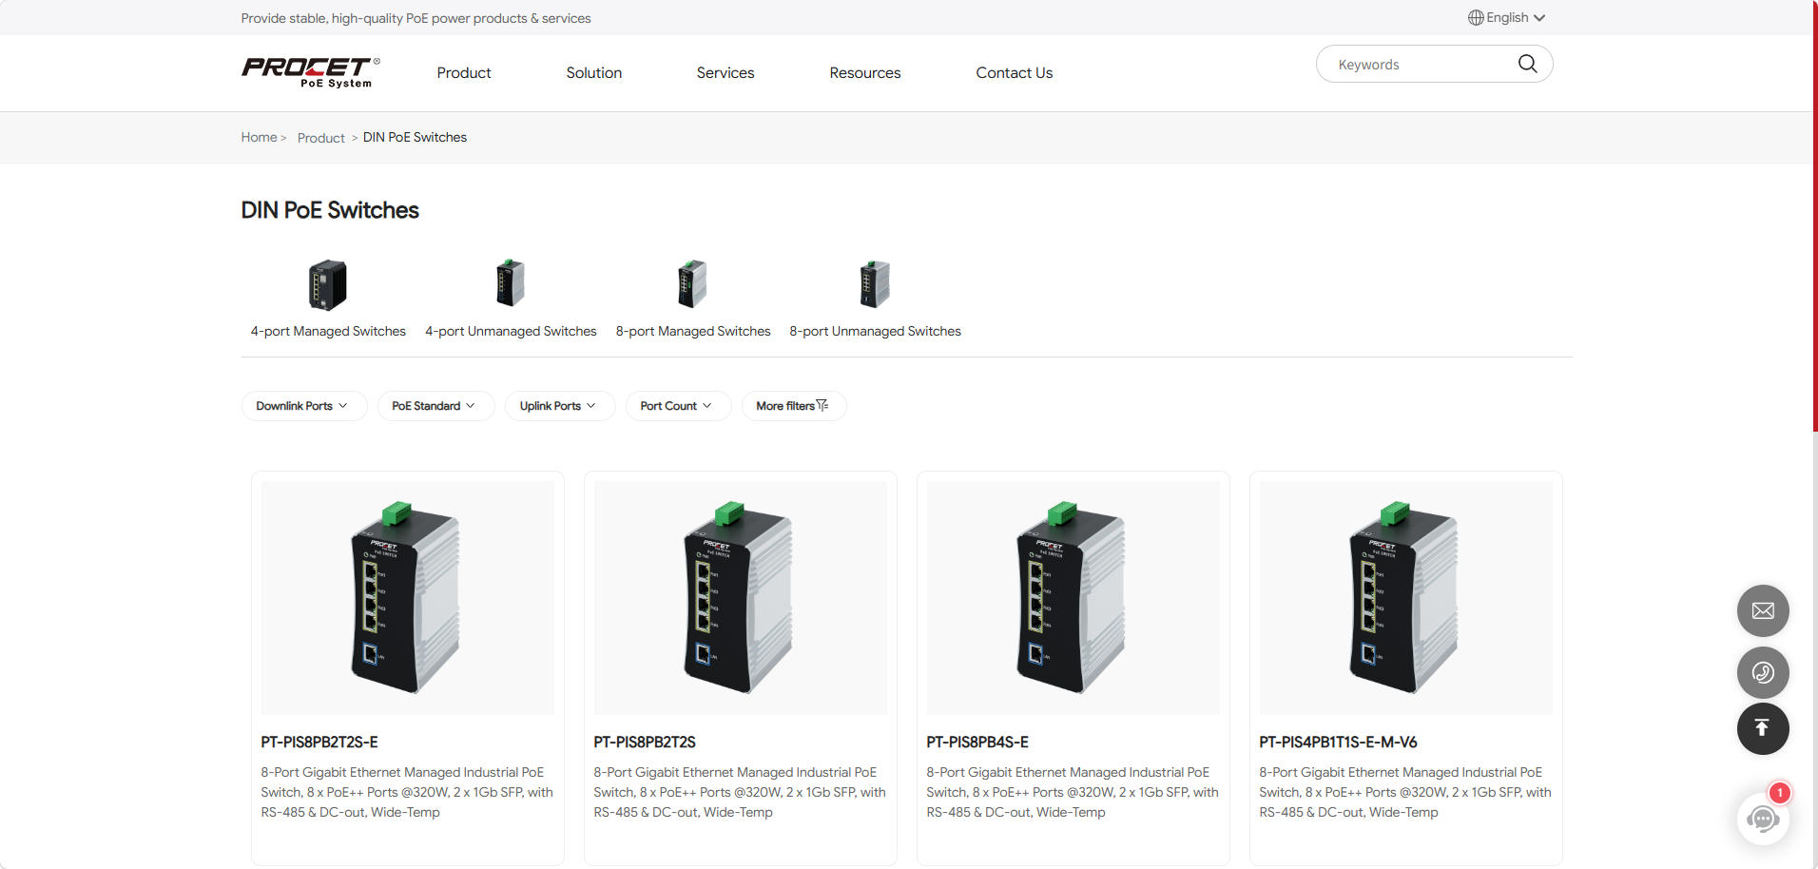Click the PT-PIS8PB2T2S-E product title

pos(319,742)
